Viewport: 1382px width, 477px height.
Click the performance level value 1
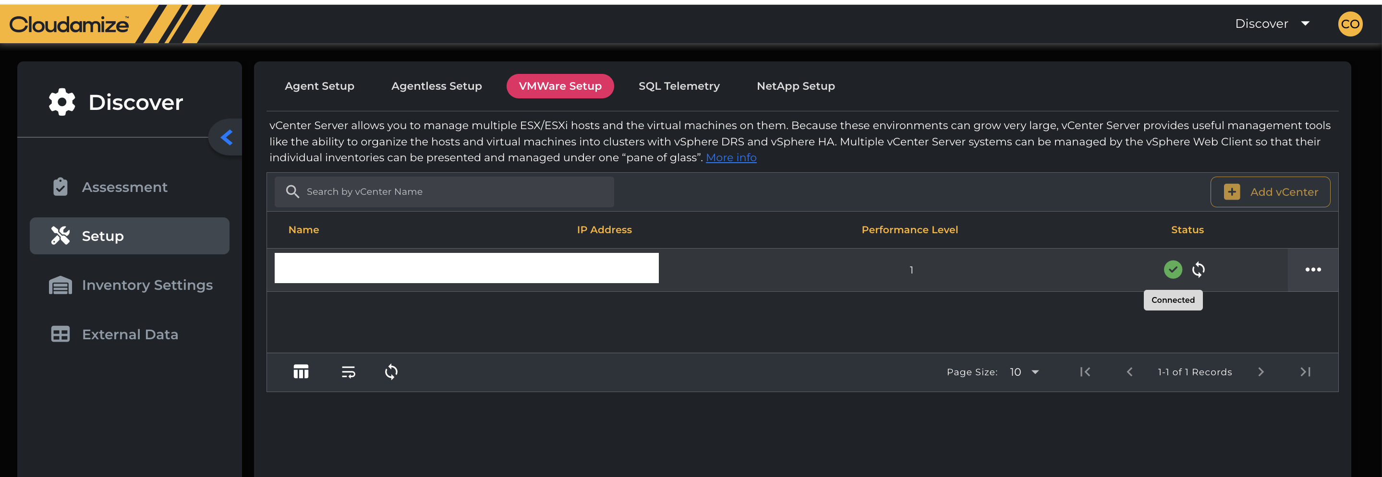tap(911, 270)
